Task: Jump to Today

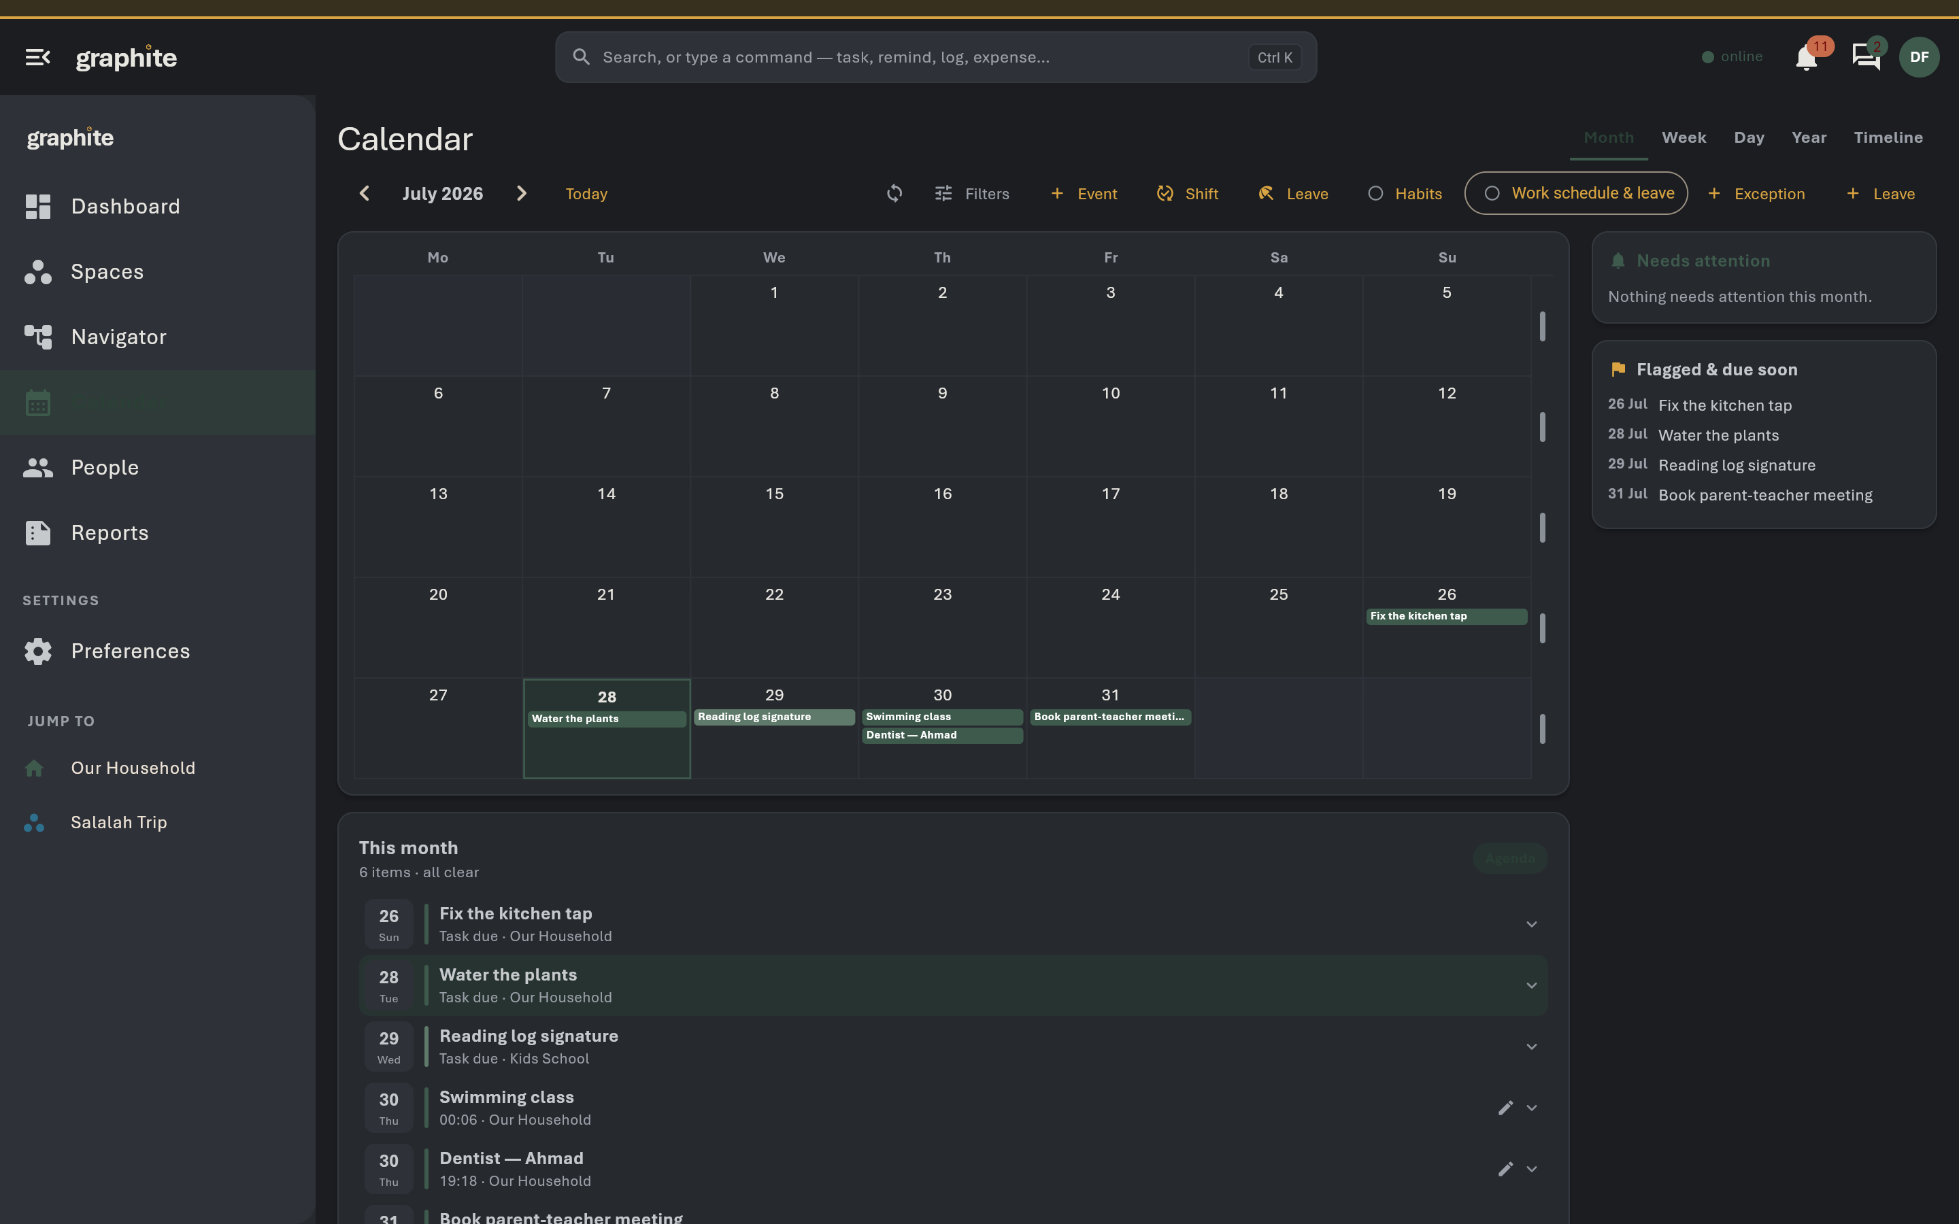Action: coord(586,194)
